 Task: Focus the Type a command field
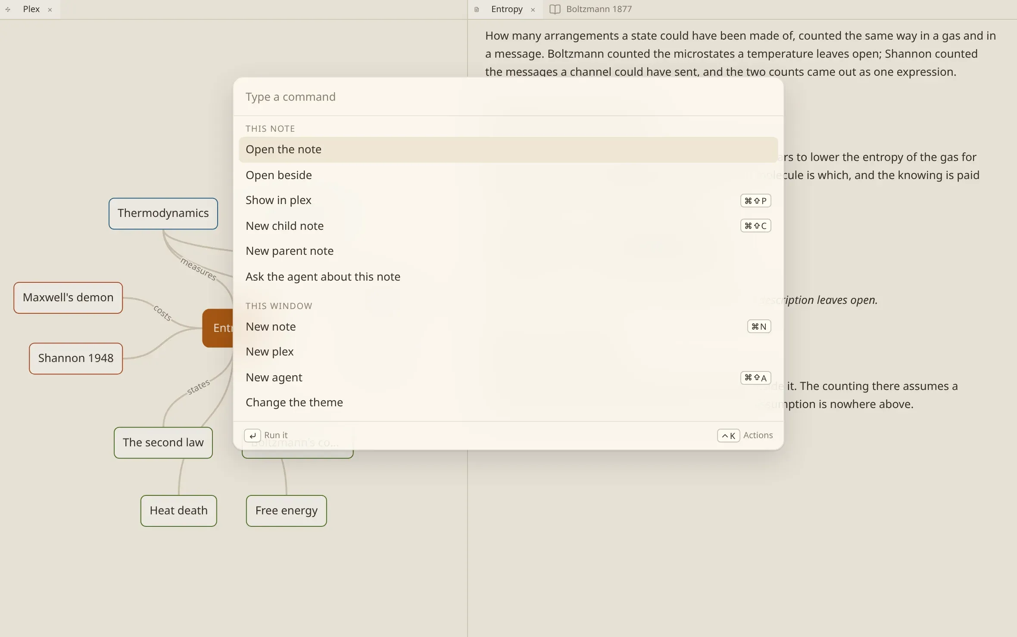click(x=508, y=97)
